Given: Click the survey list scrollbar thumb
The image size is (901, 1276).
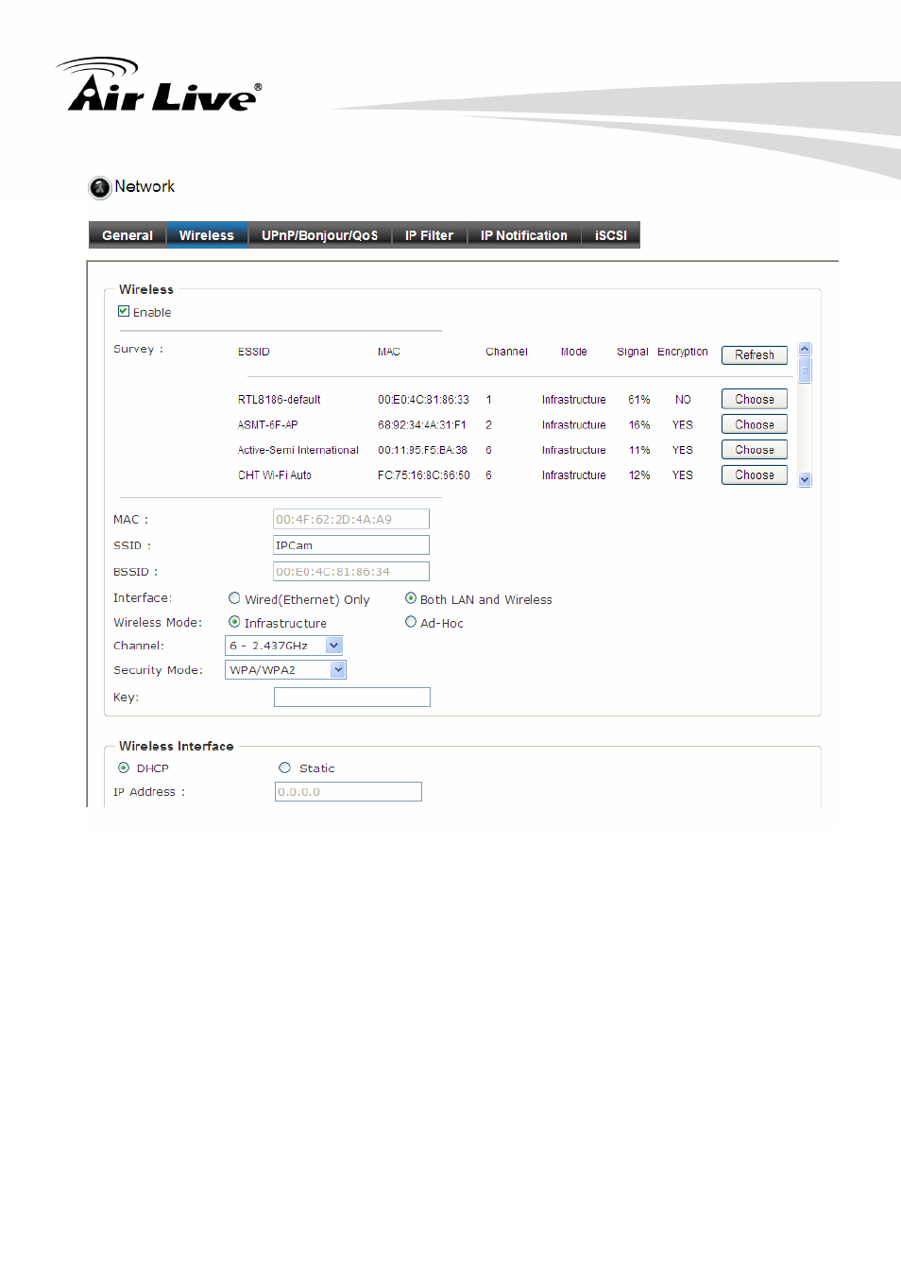Looking at the screenshot, I should pos(805,369).
